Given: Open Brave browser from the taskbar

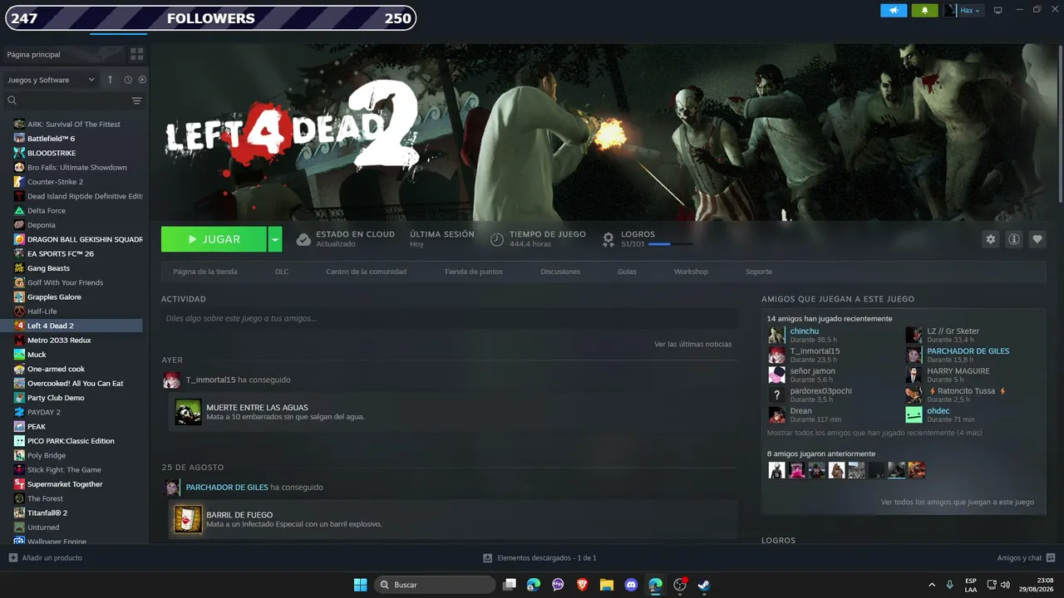Looking at the screenshot, I should click(x=582, y=585).
